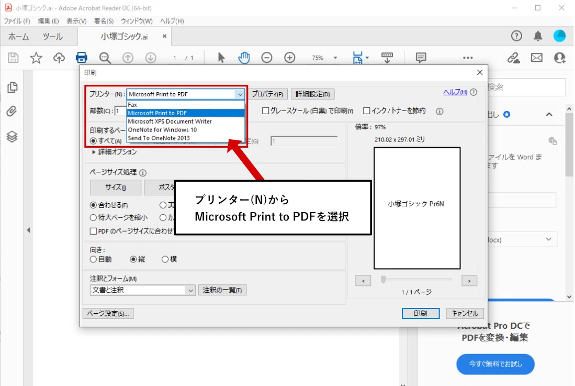Collapse the printer dropdown arrow
The height and width of the screenshot is (386, 575).
coord(240,94)
